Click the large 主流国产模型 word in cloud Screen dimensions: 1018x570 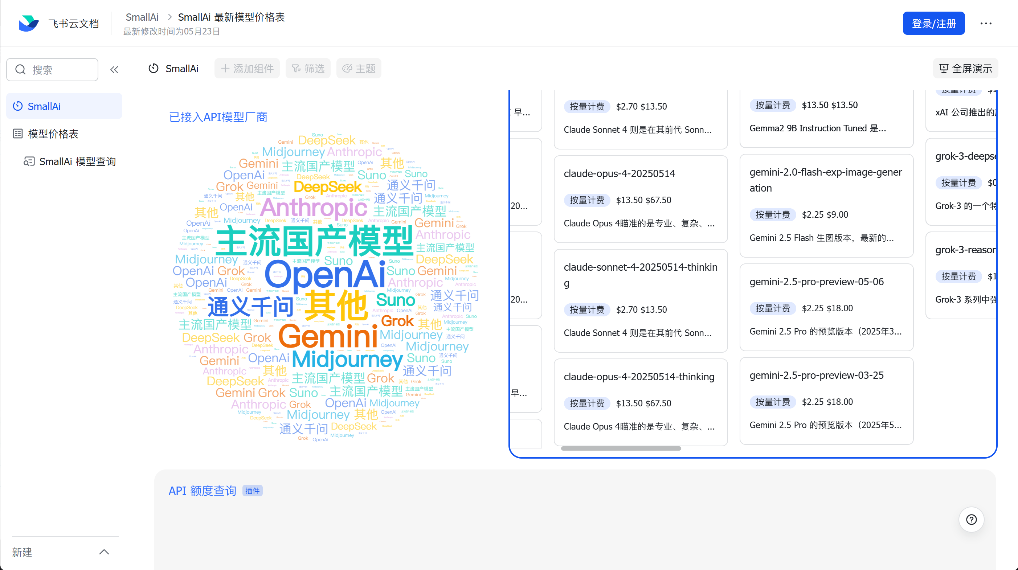[x=315, y=241]
